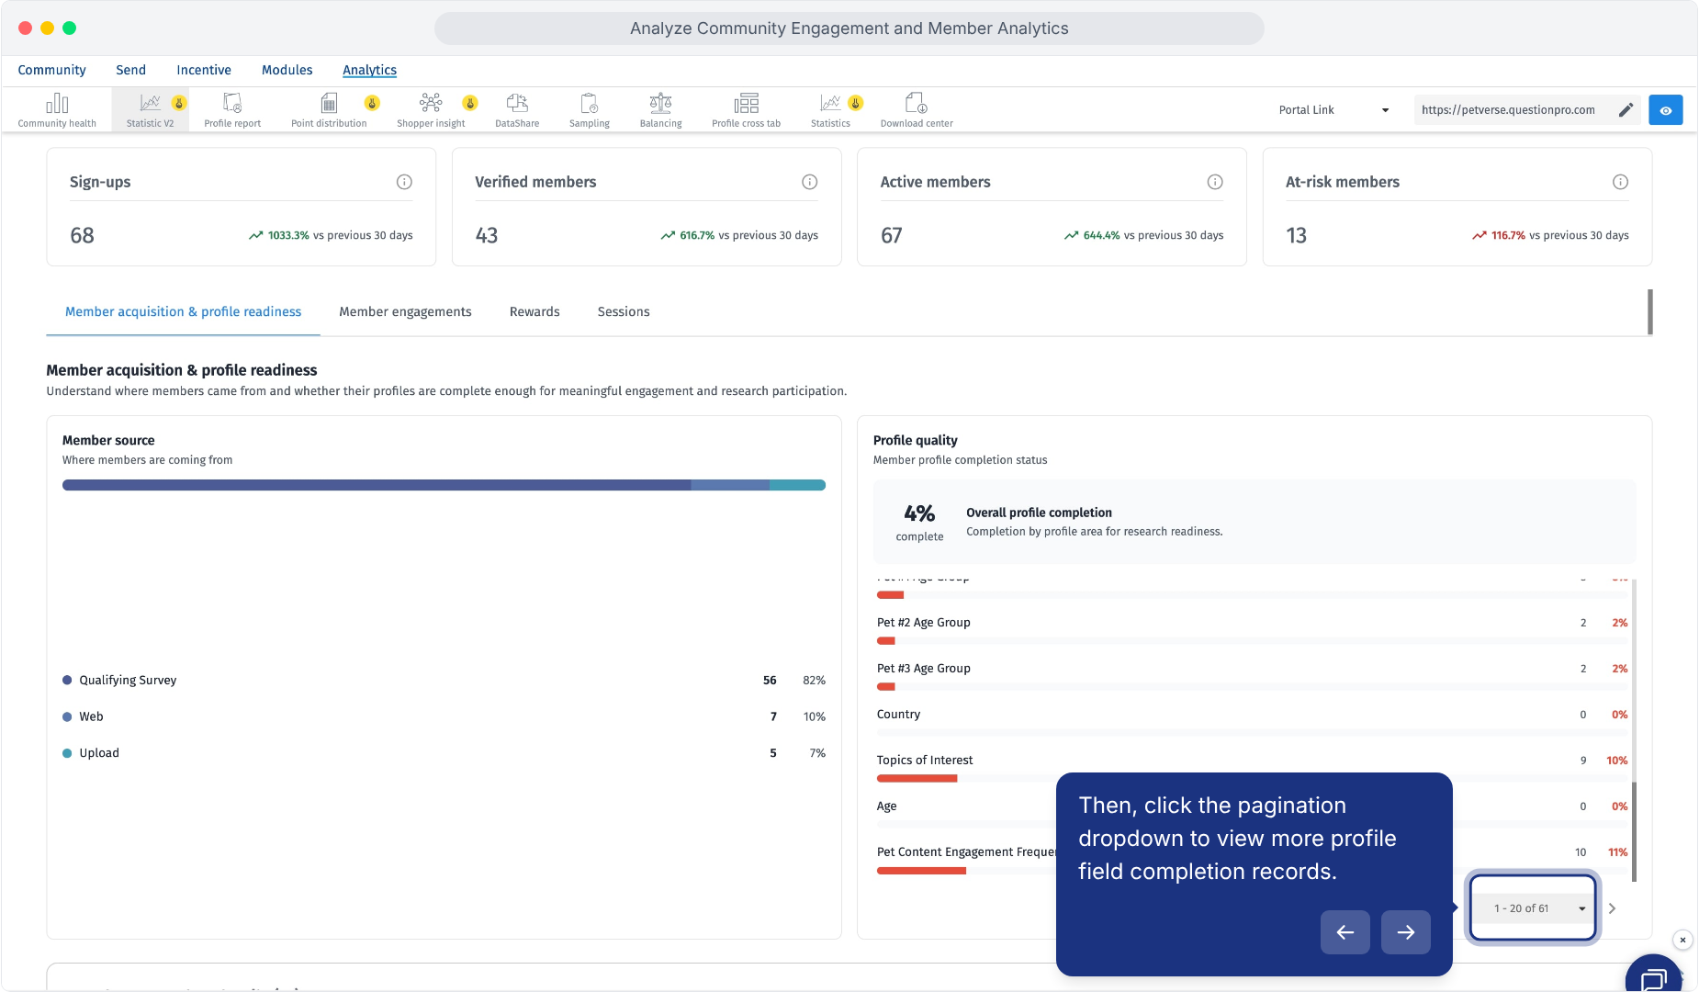
Task: Show info for At-risk members card
Action: pos(1620,182)
